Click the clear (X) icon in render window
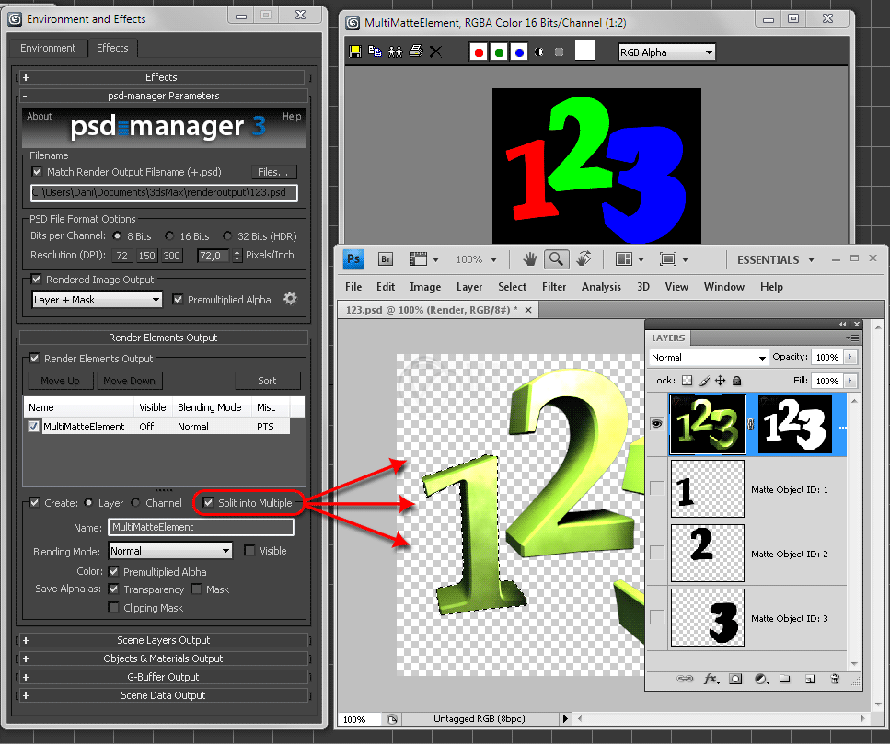This screenshot has height=744, width=890. tap(435, 52)
